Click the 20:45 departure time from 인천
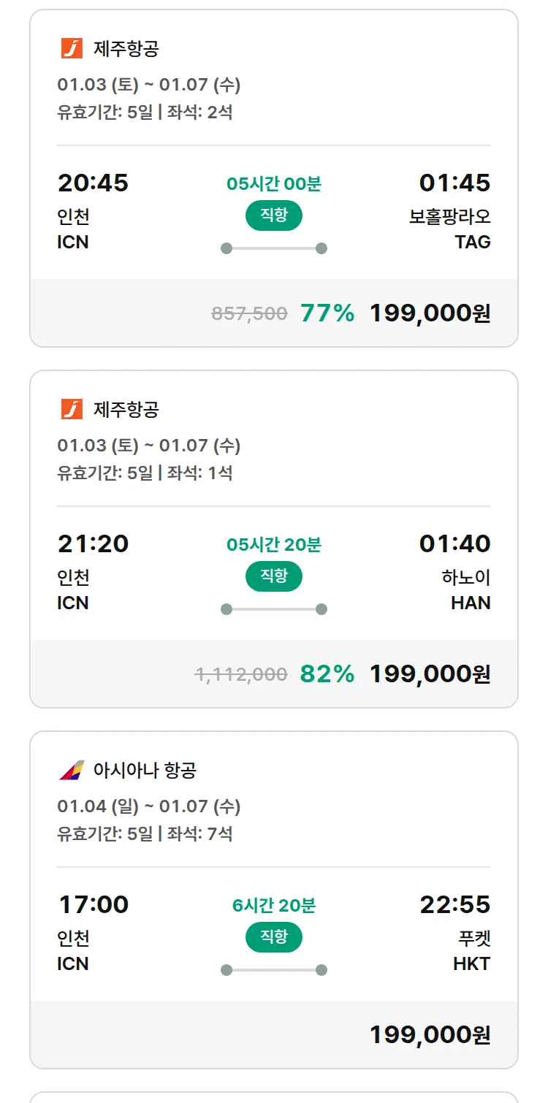The width and height of the screenshot is (548, 1103). coord(93,183)
